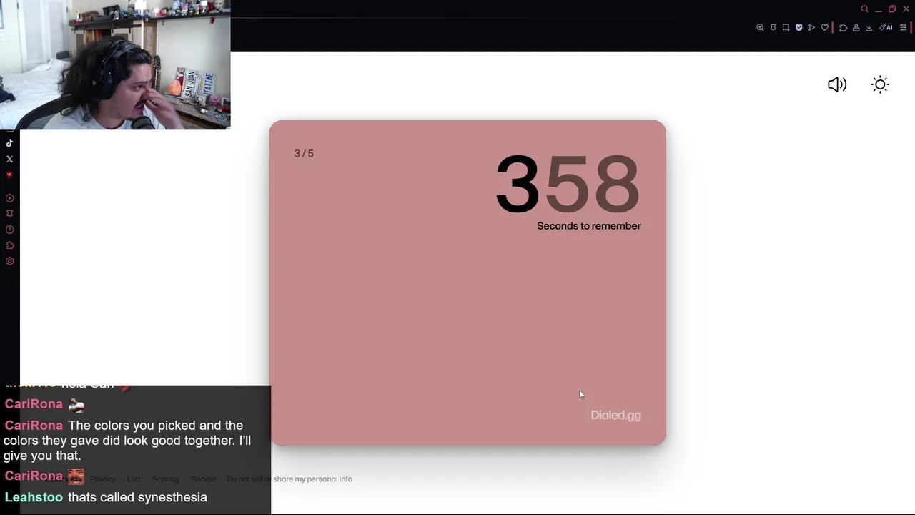Click the red shield icon in sidebar
This screenshot has height=515, width=915.
[9, 175]
